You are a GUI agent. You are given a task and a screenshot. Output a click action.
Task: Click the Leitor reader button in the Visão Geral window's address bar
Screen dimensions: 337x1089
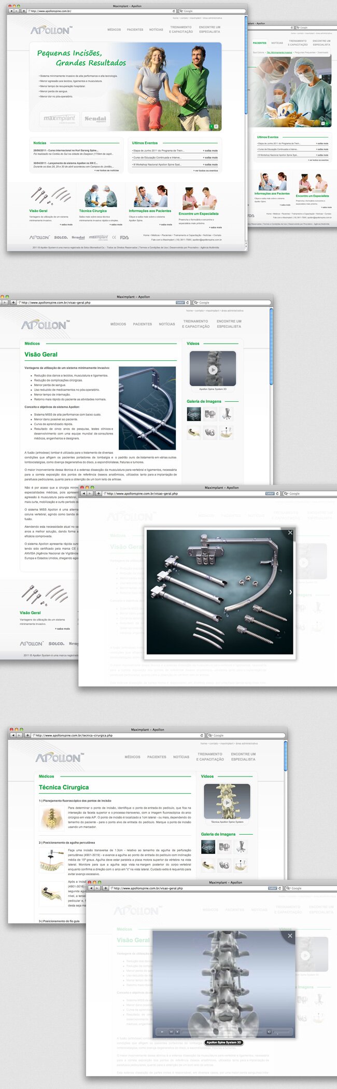tap(180, 302)
